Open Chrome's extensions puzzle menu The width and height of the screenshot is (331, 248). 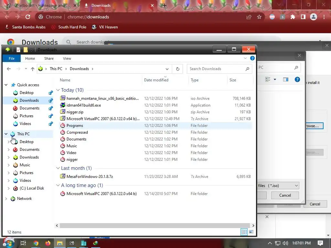coord(293,17)
